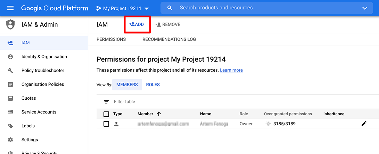This screenshot has height=154, width=379.
Task: Open the hamburger navigation menu
Action: coord(10,8)
